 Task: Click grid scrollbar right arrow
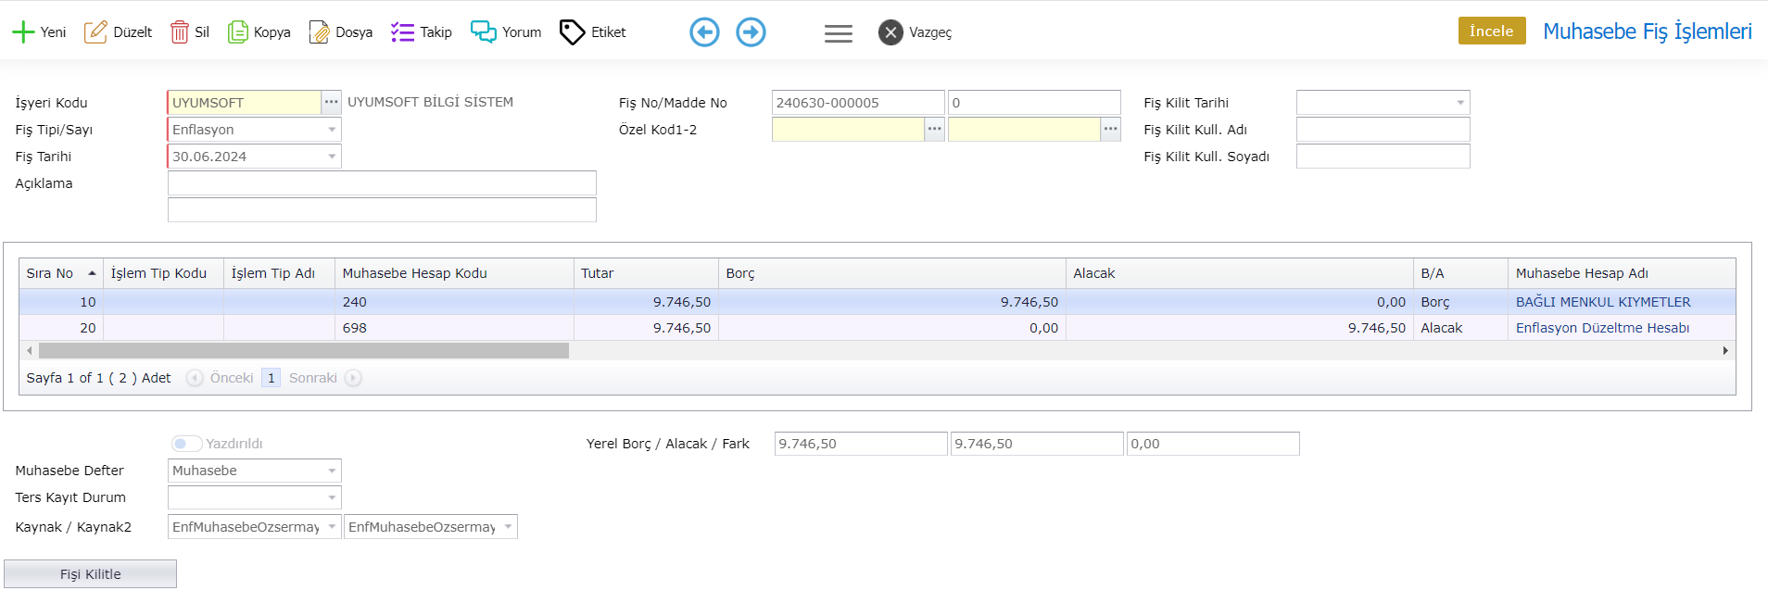tap(1725, 351)
